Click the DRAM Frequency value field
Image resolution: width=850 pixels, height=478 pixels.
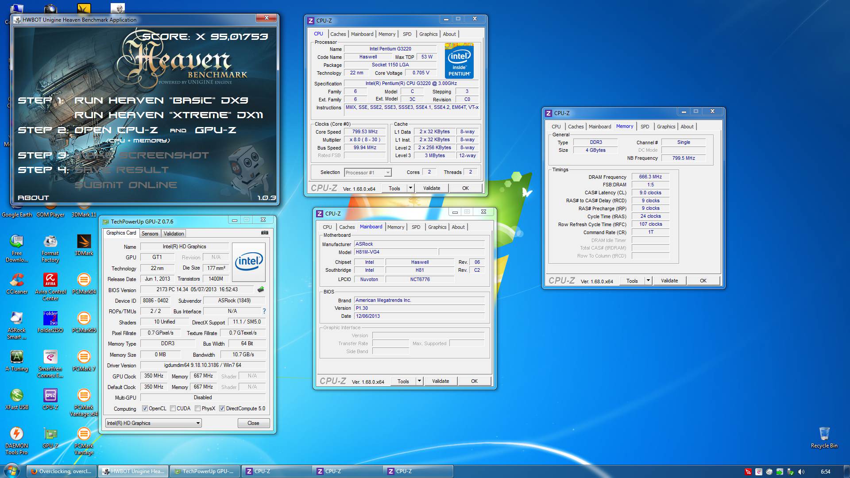(x=650, y=177)
